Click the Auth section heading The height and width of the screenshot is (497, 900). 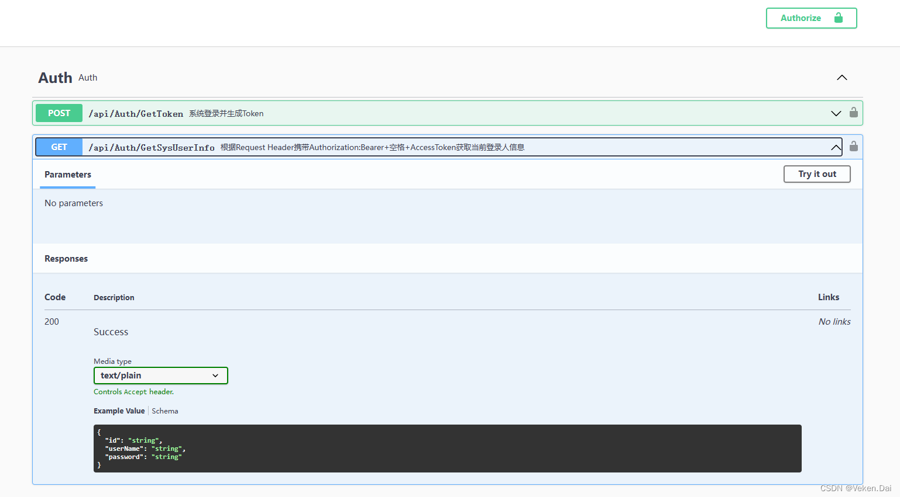click(x=55, y=77)
